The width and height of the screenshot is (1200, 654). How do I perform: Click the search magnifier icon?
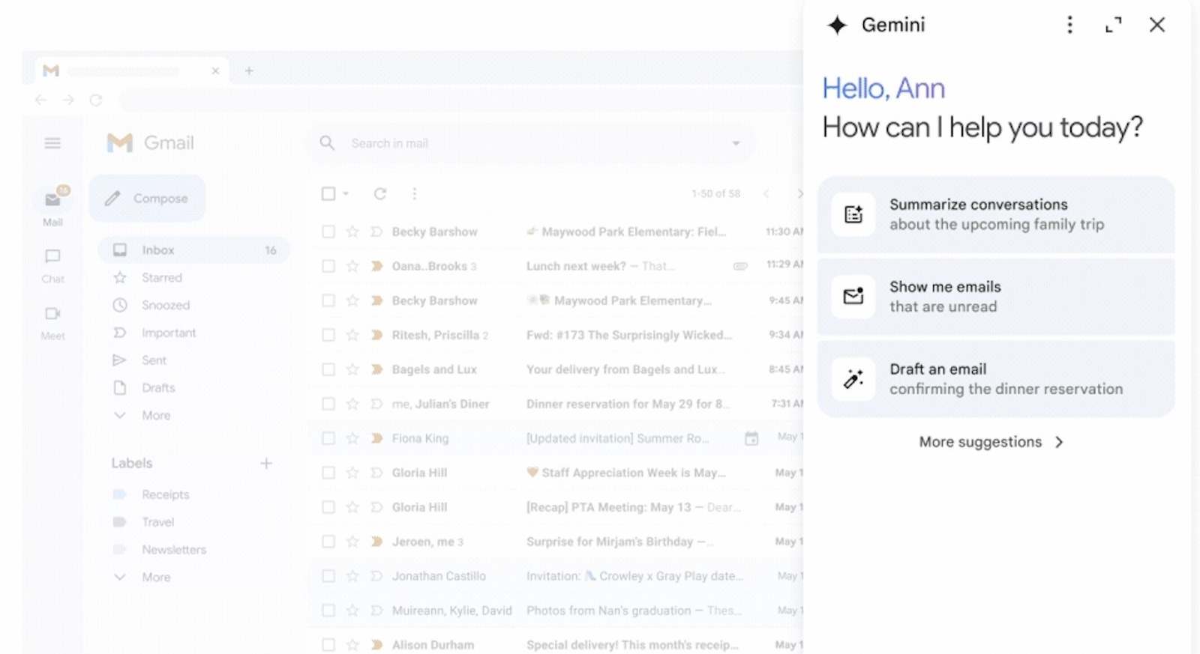[x=327, y=143]
